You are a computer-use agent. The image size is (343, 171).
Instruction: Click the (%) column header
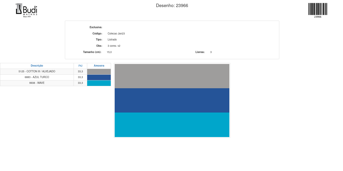point(80,66)
